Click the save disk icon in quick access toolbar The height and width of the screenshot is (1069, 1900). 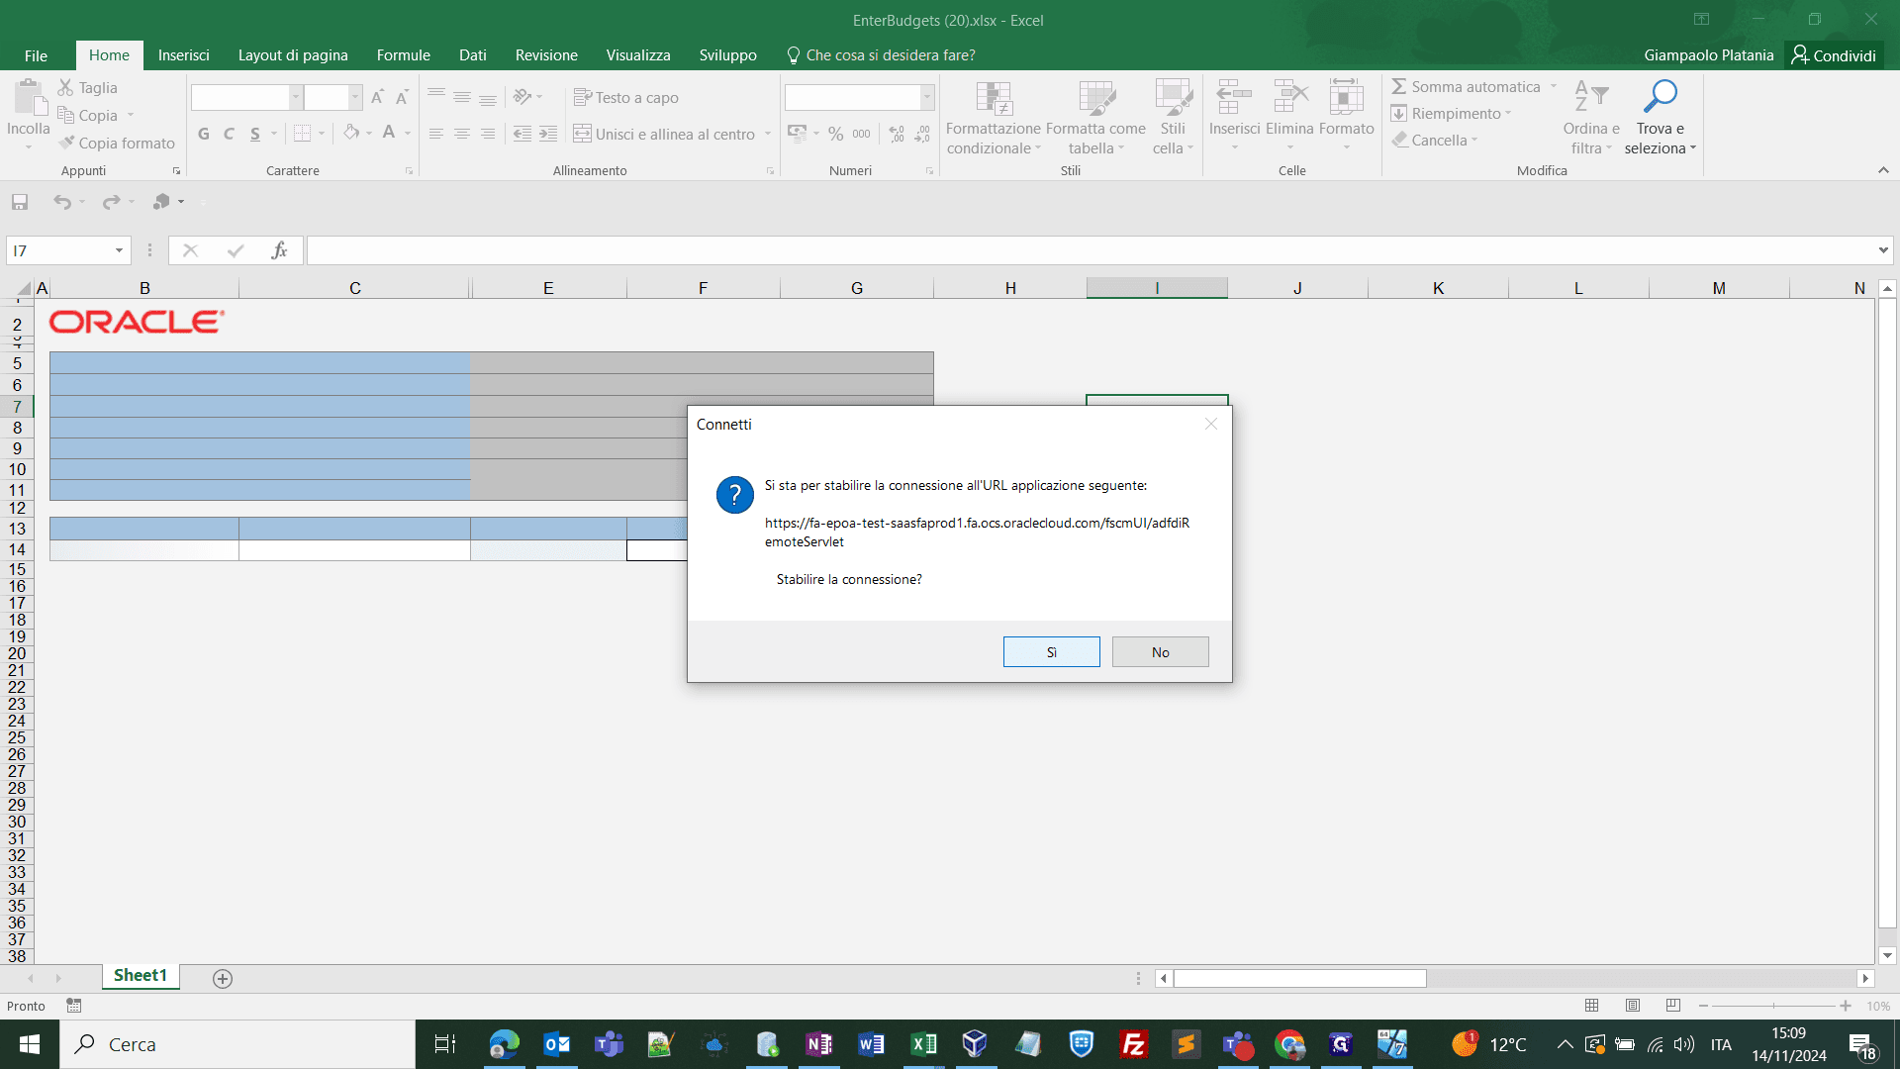[x=20, y=202]
